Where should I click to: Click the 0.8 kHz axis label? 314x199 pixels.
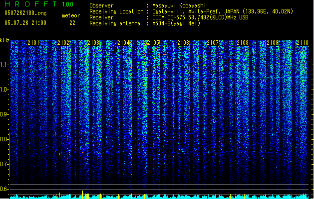point(4,139)
